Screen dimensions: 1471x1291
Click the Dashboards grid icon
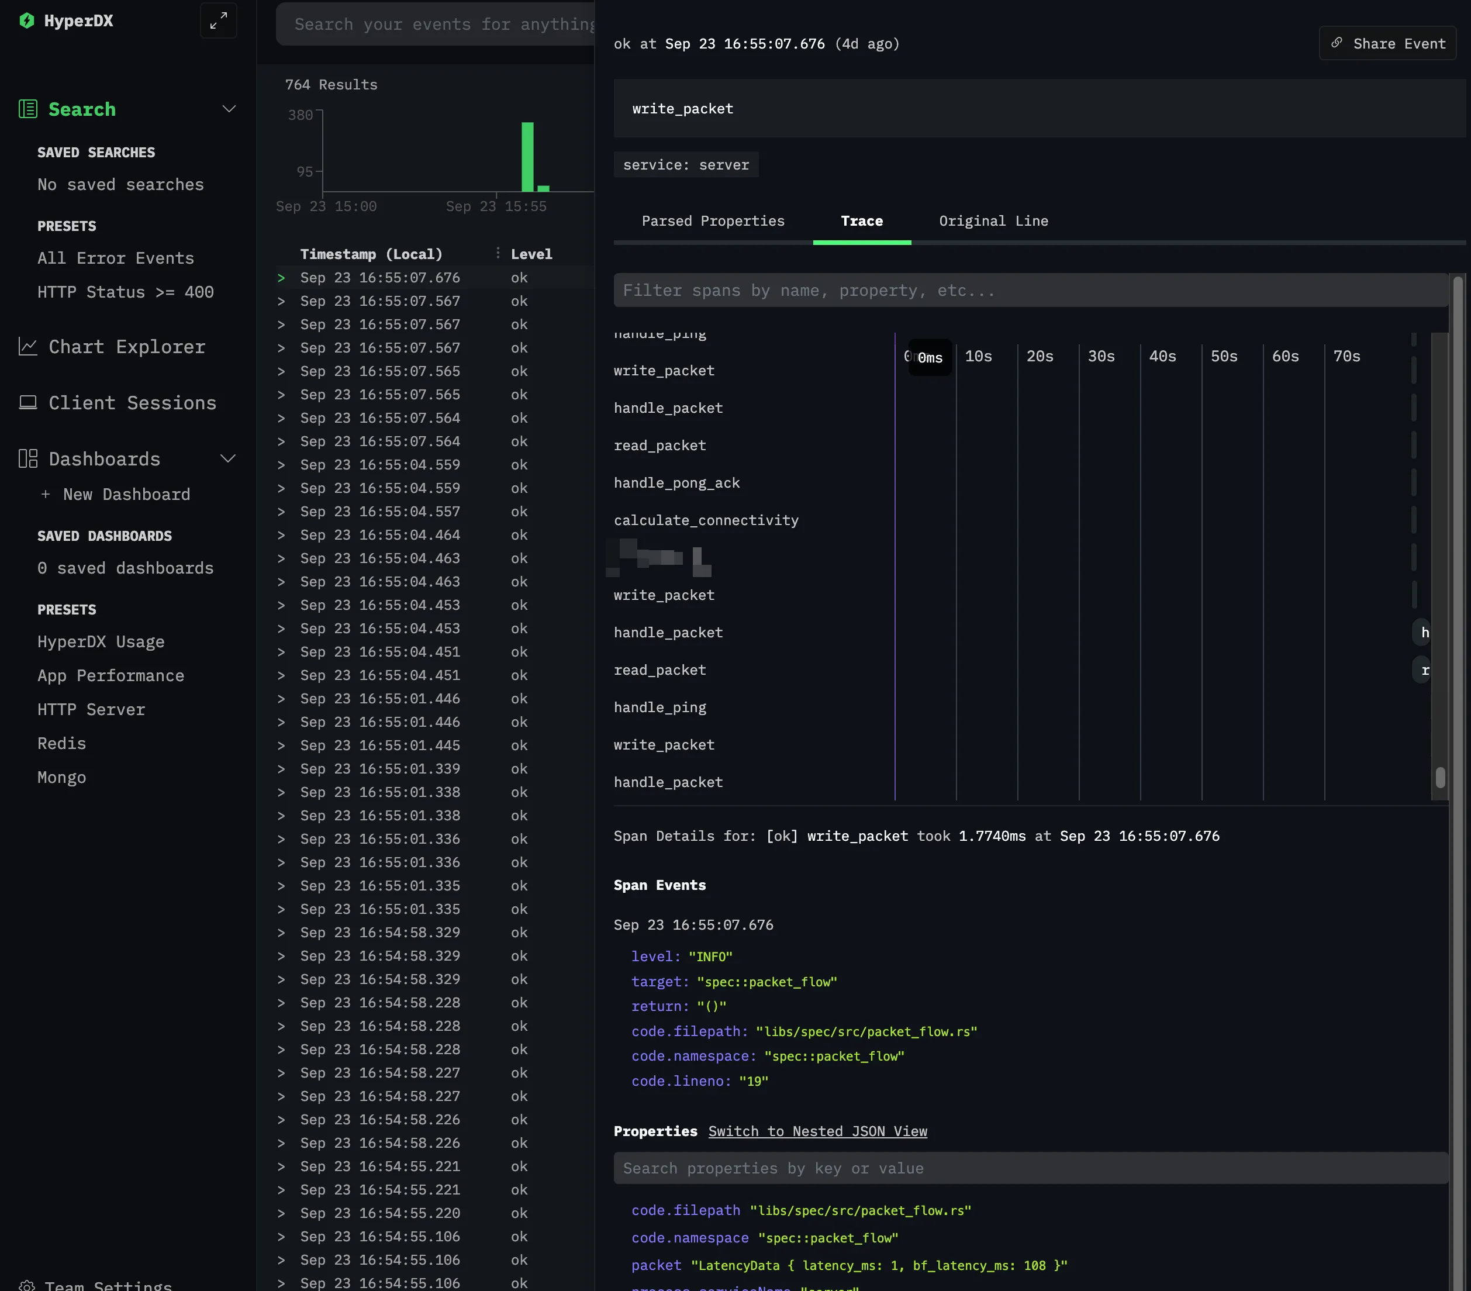click(28, 459)
